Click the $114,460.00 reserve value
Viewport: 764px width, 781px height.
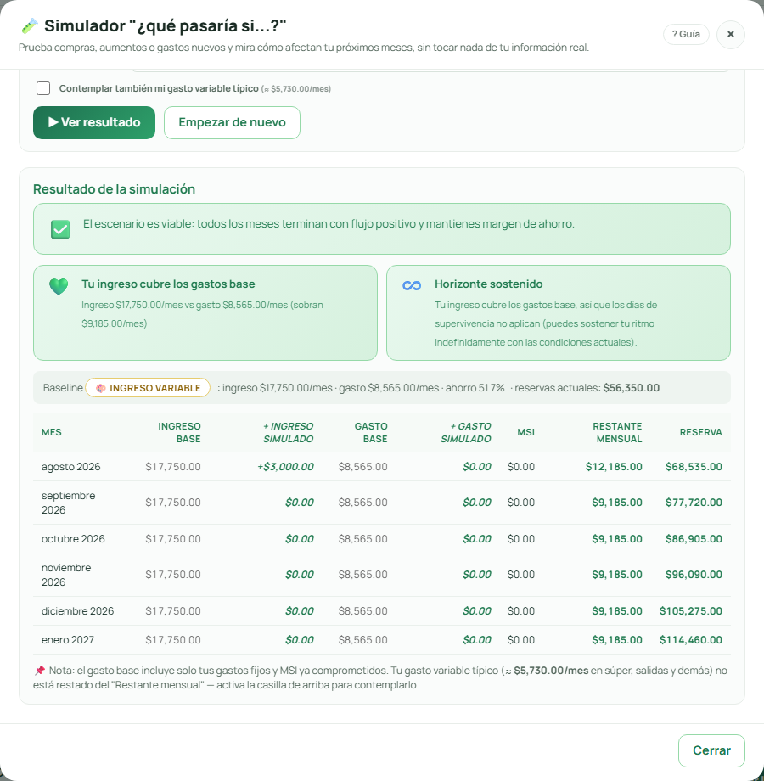(691, 640)
